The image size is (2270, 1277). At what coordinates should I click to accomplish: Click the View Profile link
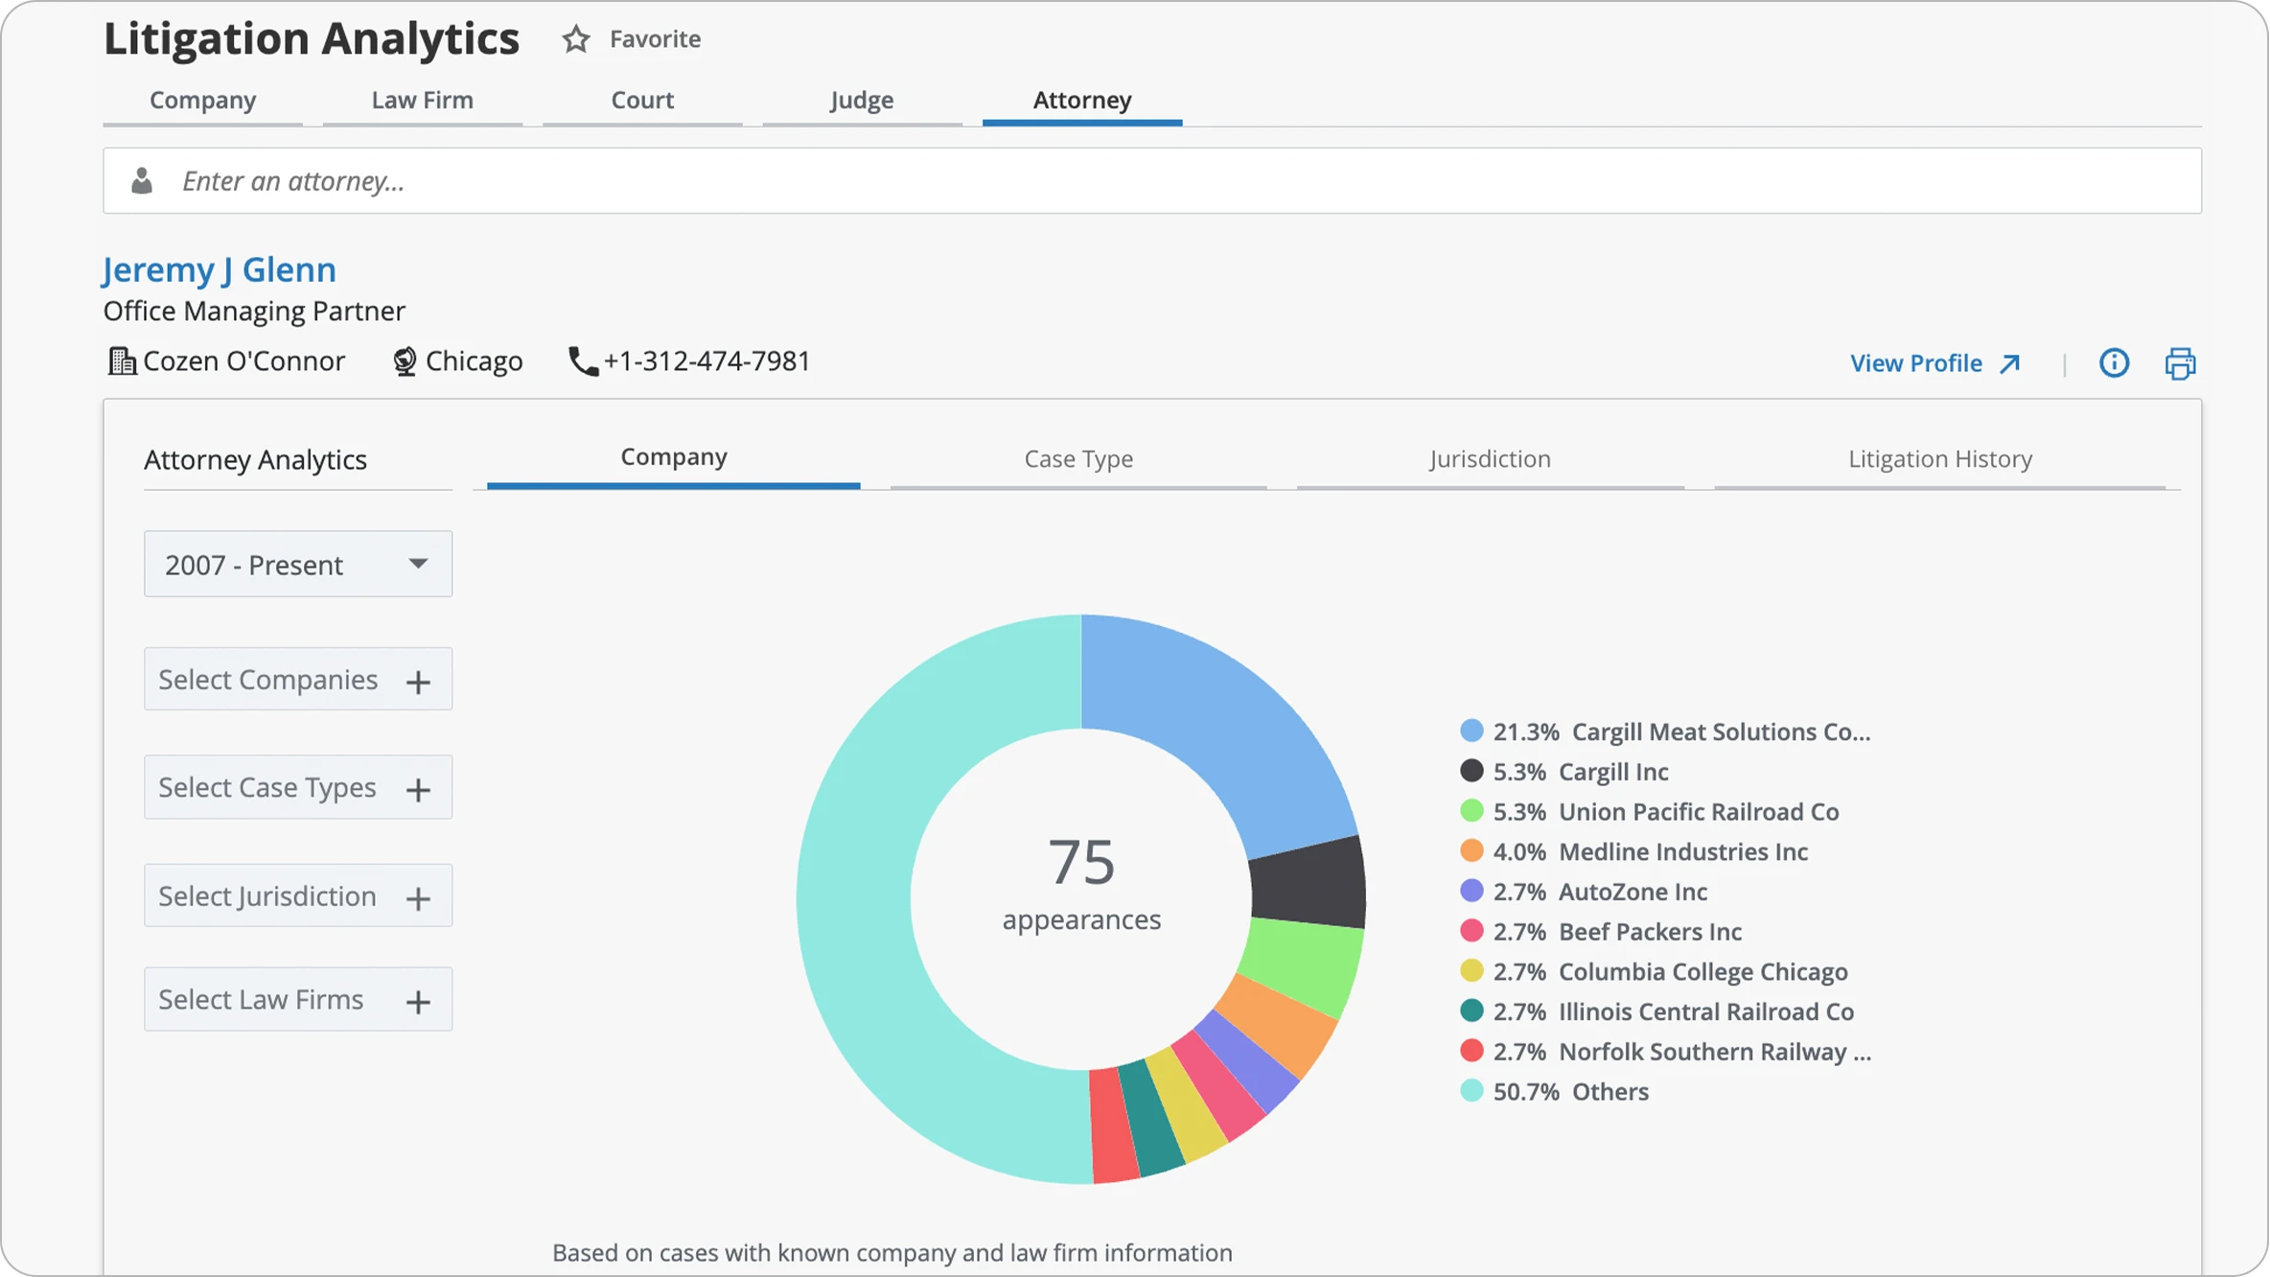(x=1915, y=363)
